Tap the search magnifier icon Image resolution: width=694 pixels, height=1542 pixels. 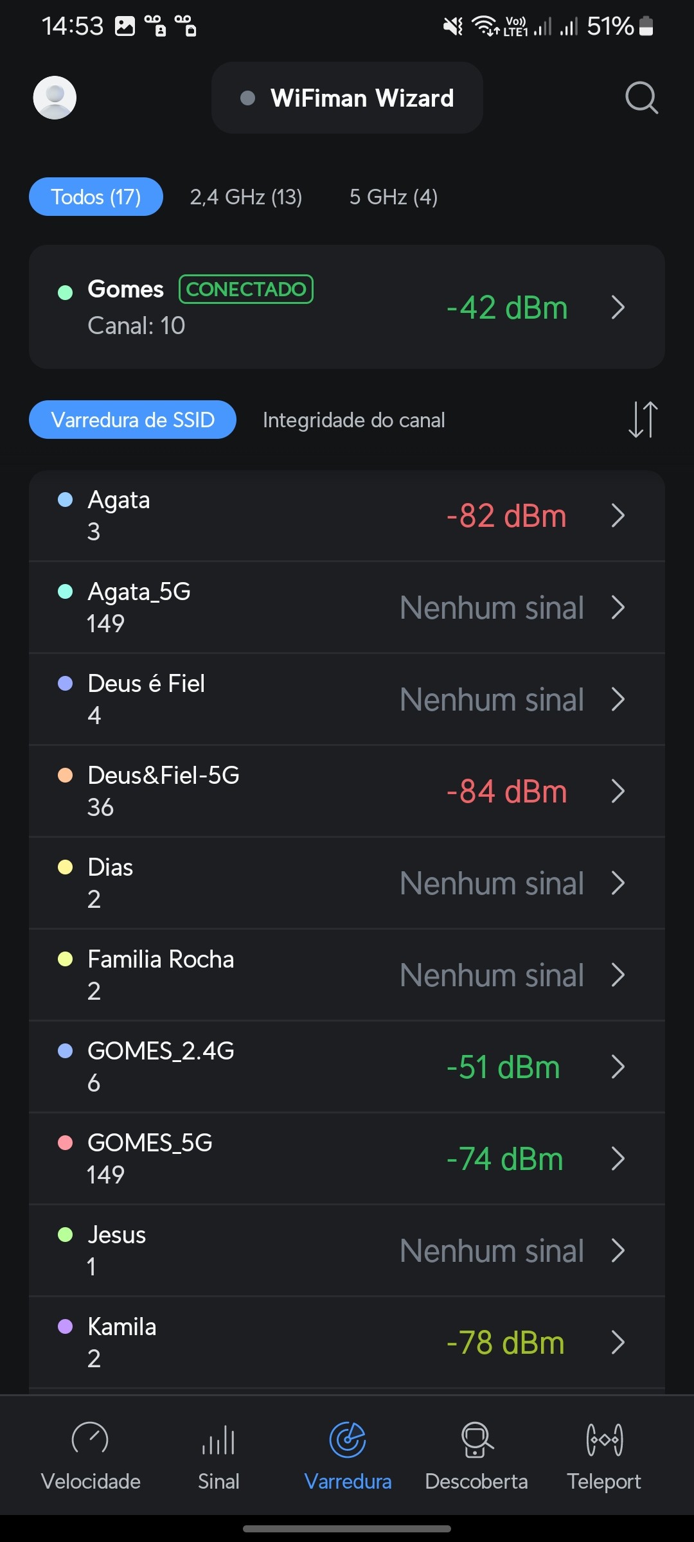click(x=641, y=98)
